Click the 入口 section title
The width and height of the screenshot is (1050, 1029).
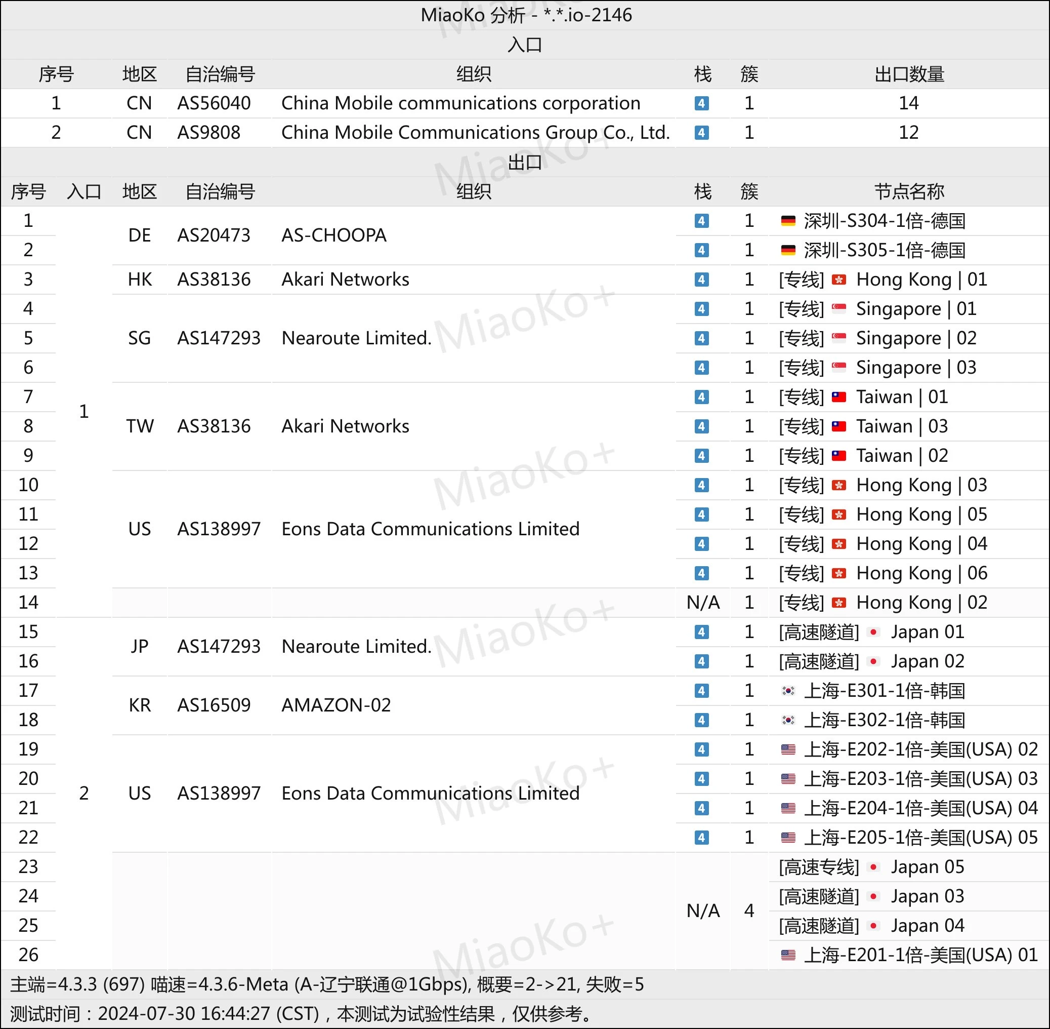524,45
